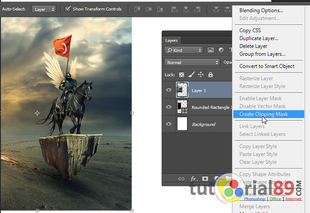This screenshot has height=213, width=310.
Task: Toggle the Background layer eye icon
Action: pyautogui.click(x=169, y=124)
